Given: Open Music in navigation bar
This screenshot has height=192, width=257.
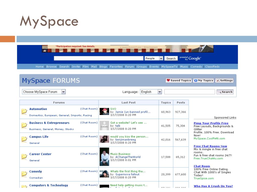Looking at the screenshot, I should pos(184,66).
